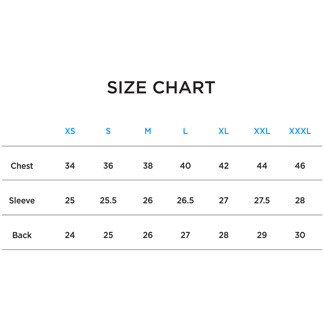Screen dimensions: 324x324
Task: Select the S size column header
Action: pyautogui.click(x=108, y=131)
